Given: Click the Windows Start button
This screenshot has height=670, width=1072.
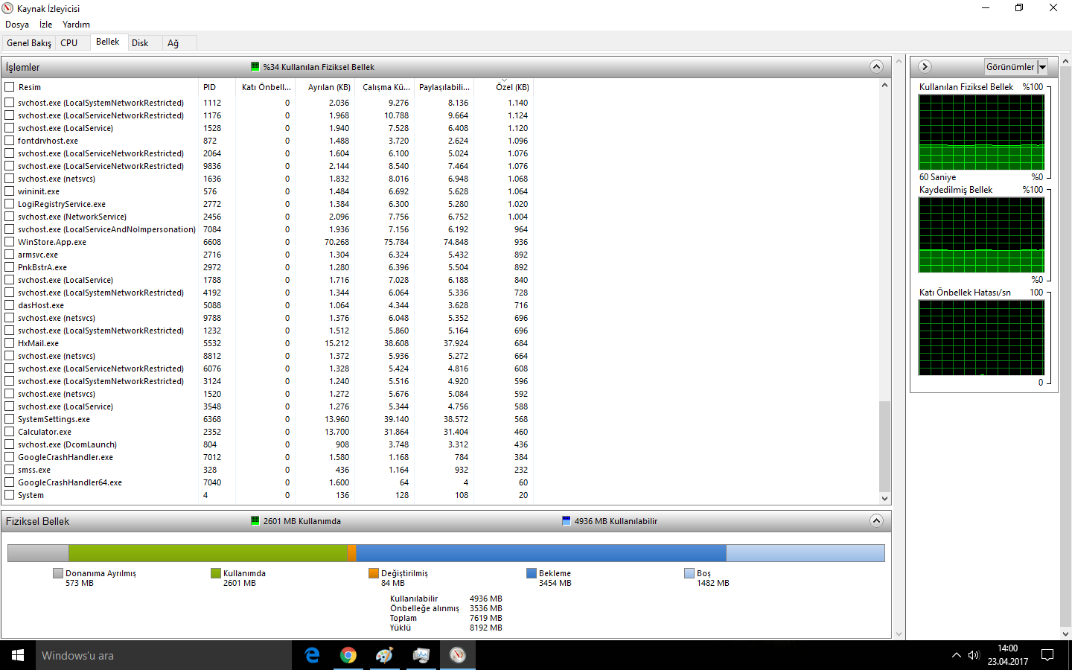Looking at the screenshot, I should pyautogui.click(x=18, y=655).
